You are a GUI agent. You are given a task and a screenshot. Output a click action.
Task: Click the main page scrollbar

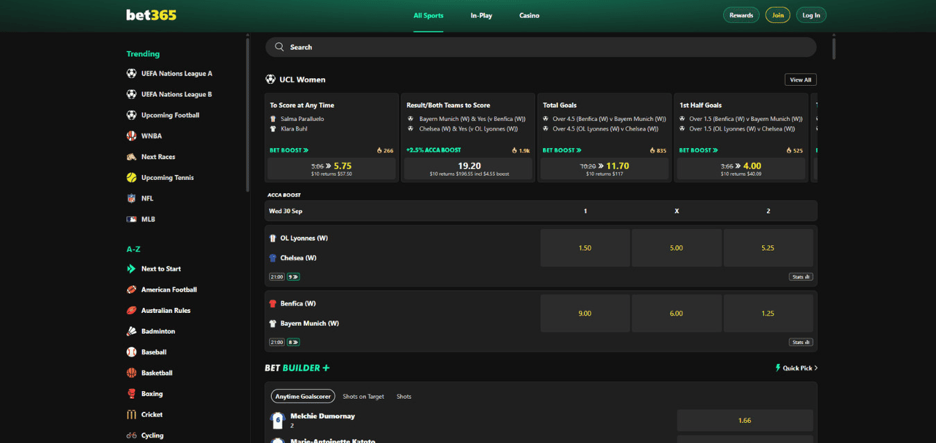(x=834, y=48)
